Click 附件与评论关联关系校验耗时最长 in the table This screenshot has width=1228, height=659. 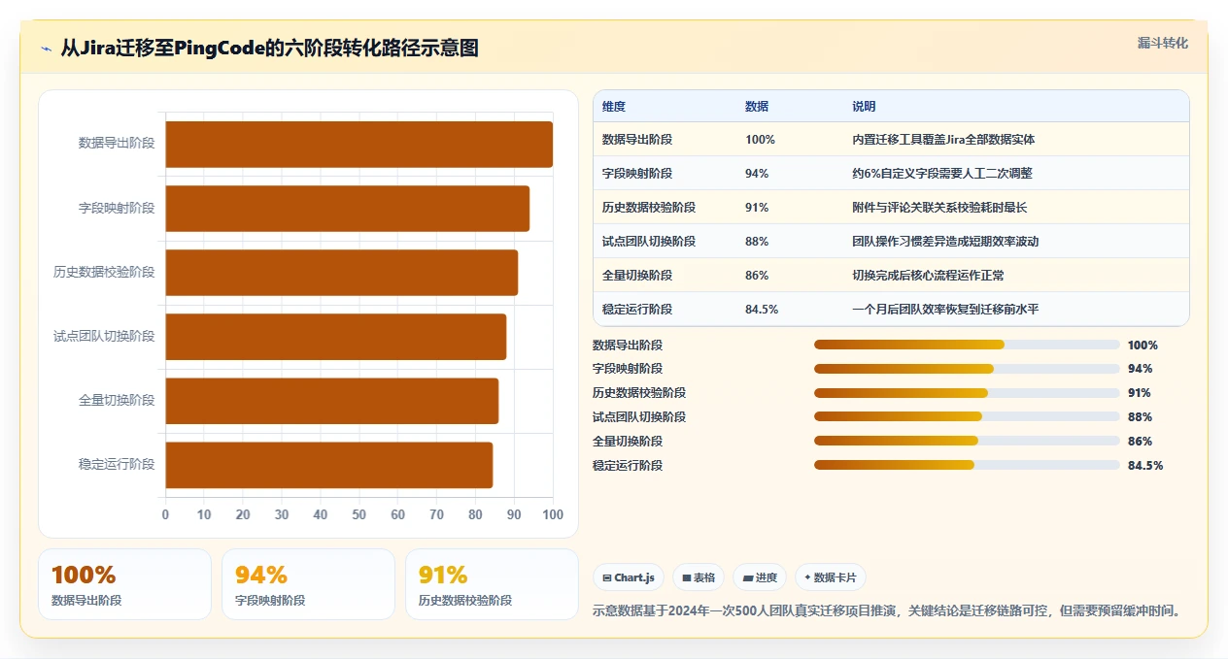939,208
